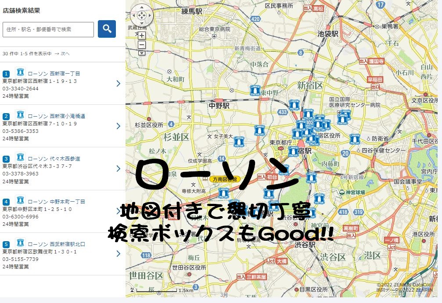This screenshot has width=442, height=303.
Task: Expand details chevron for 西新宿一丁目 store
Action: click(x=119, y=83)
